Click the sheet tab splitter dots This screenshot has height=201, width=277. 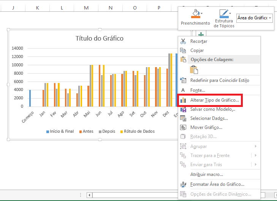pyautogui.click(x=81, y=195)
